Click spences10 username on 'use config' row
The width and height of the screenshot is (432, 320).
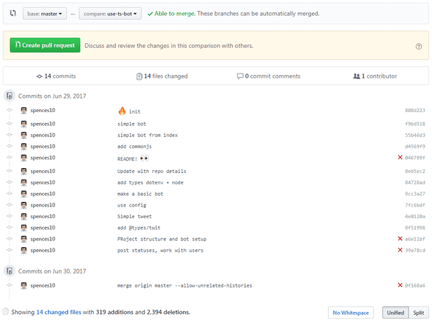pos(43,205)
